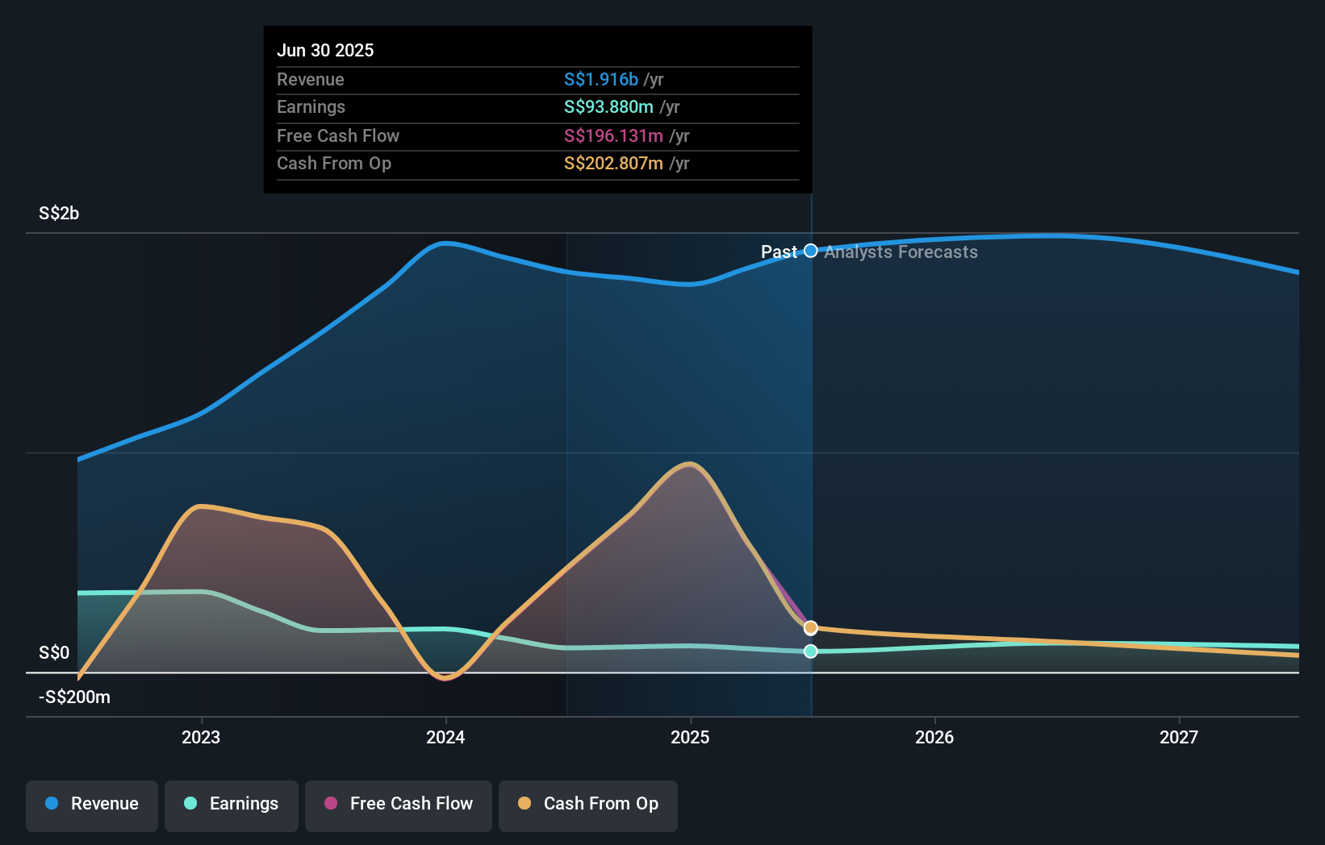Click the yellow Cash From Op data point marker
1325x845 pixels.
tap(810, 627)
